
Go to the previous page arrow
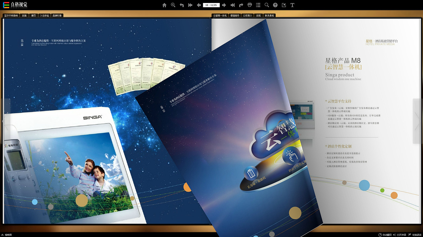(199, 5)
